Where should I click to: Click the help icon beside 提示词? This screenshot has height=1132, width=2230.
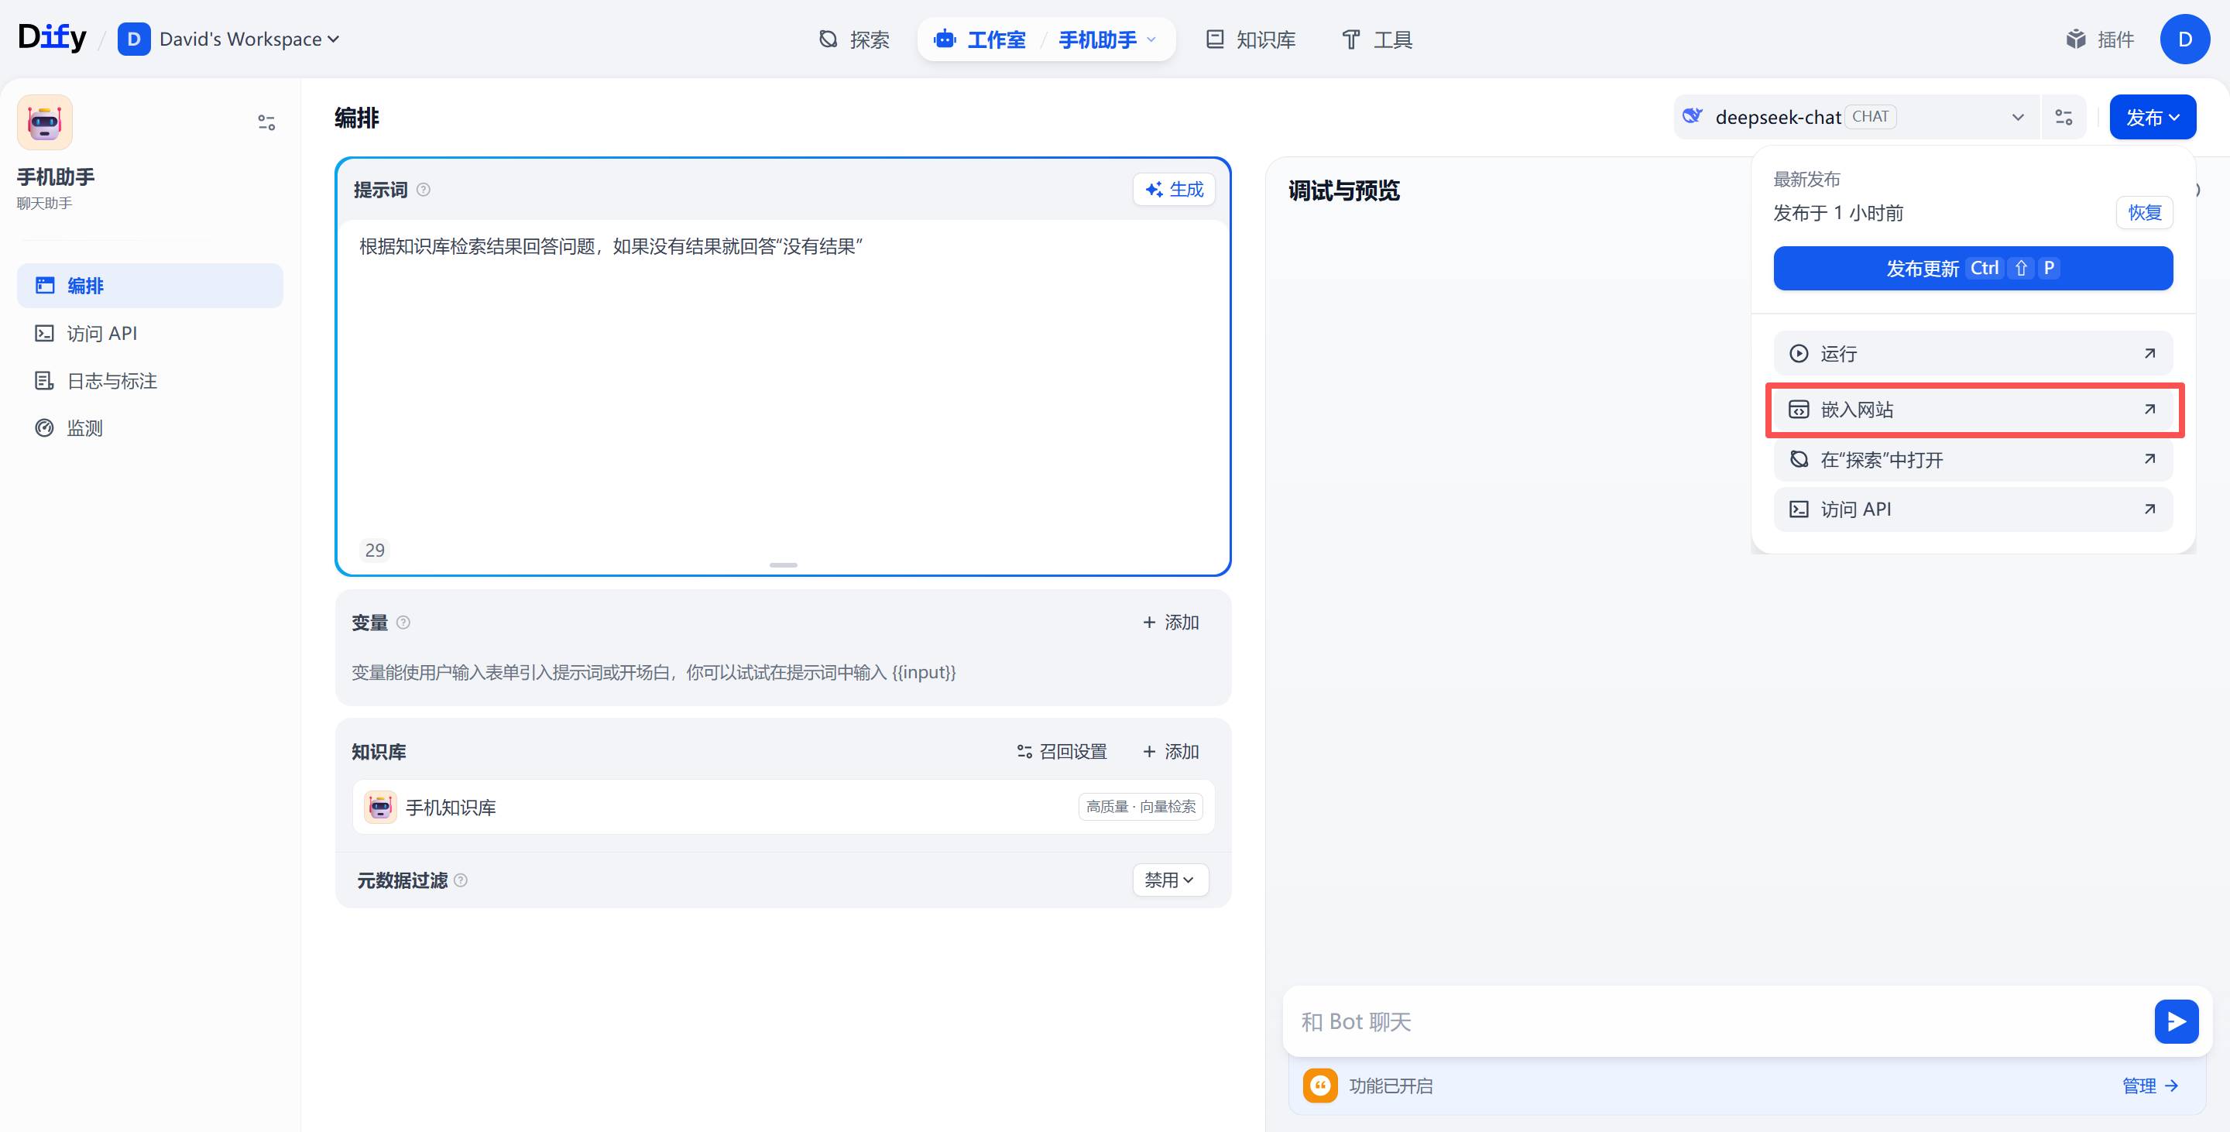tap(424, 190)
